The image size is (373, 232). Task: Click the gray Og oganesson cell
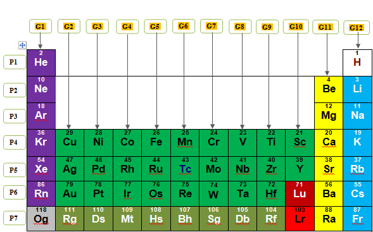[x=41, y=219]
